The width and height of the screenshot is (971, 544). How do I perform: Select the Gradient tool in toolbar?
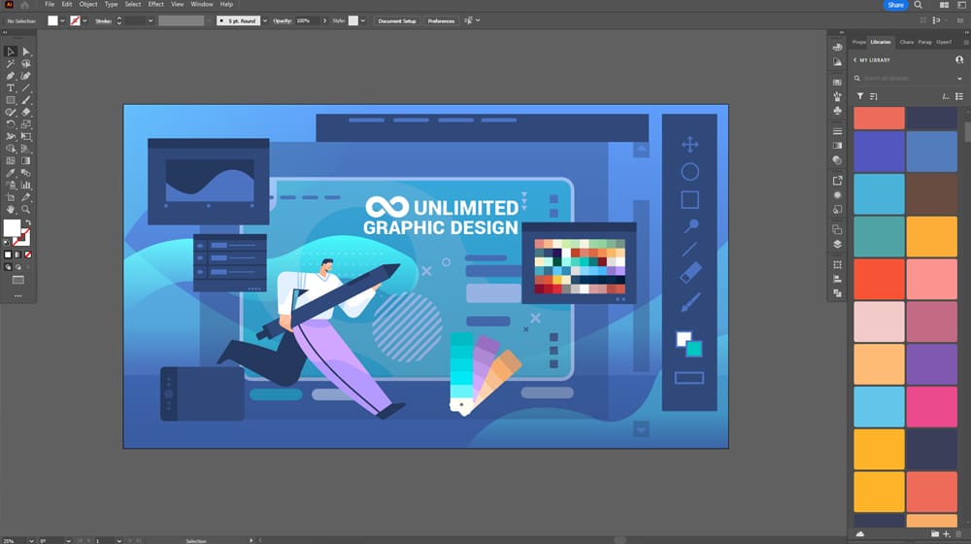(x=26, y=160)
